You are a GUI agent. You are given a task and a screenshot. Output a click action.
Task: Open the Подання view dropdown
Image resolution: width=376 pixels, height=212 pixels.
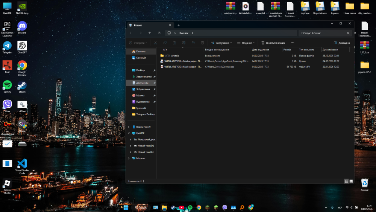click(x=246, y=43)
